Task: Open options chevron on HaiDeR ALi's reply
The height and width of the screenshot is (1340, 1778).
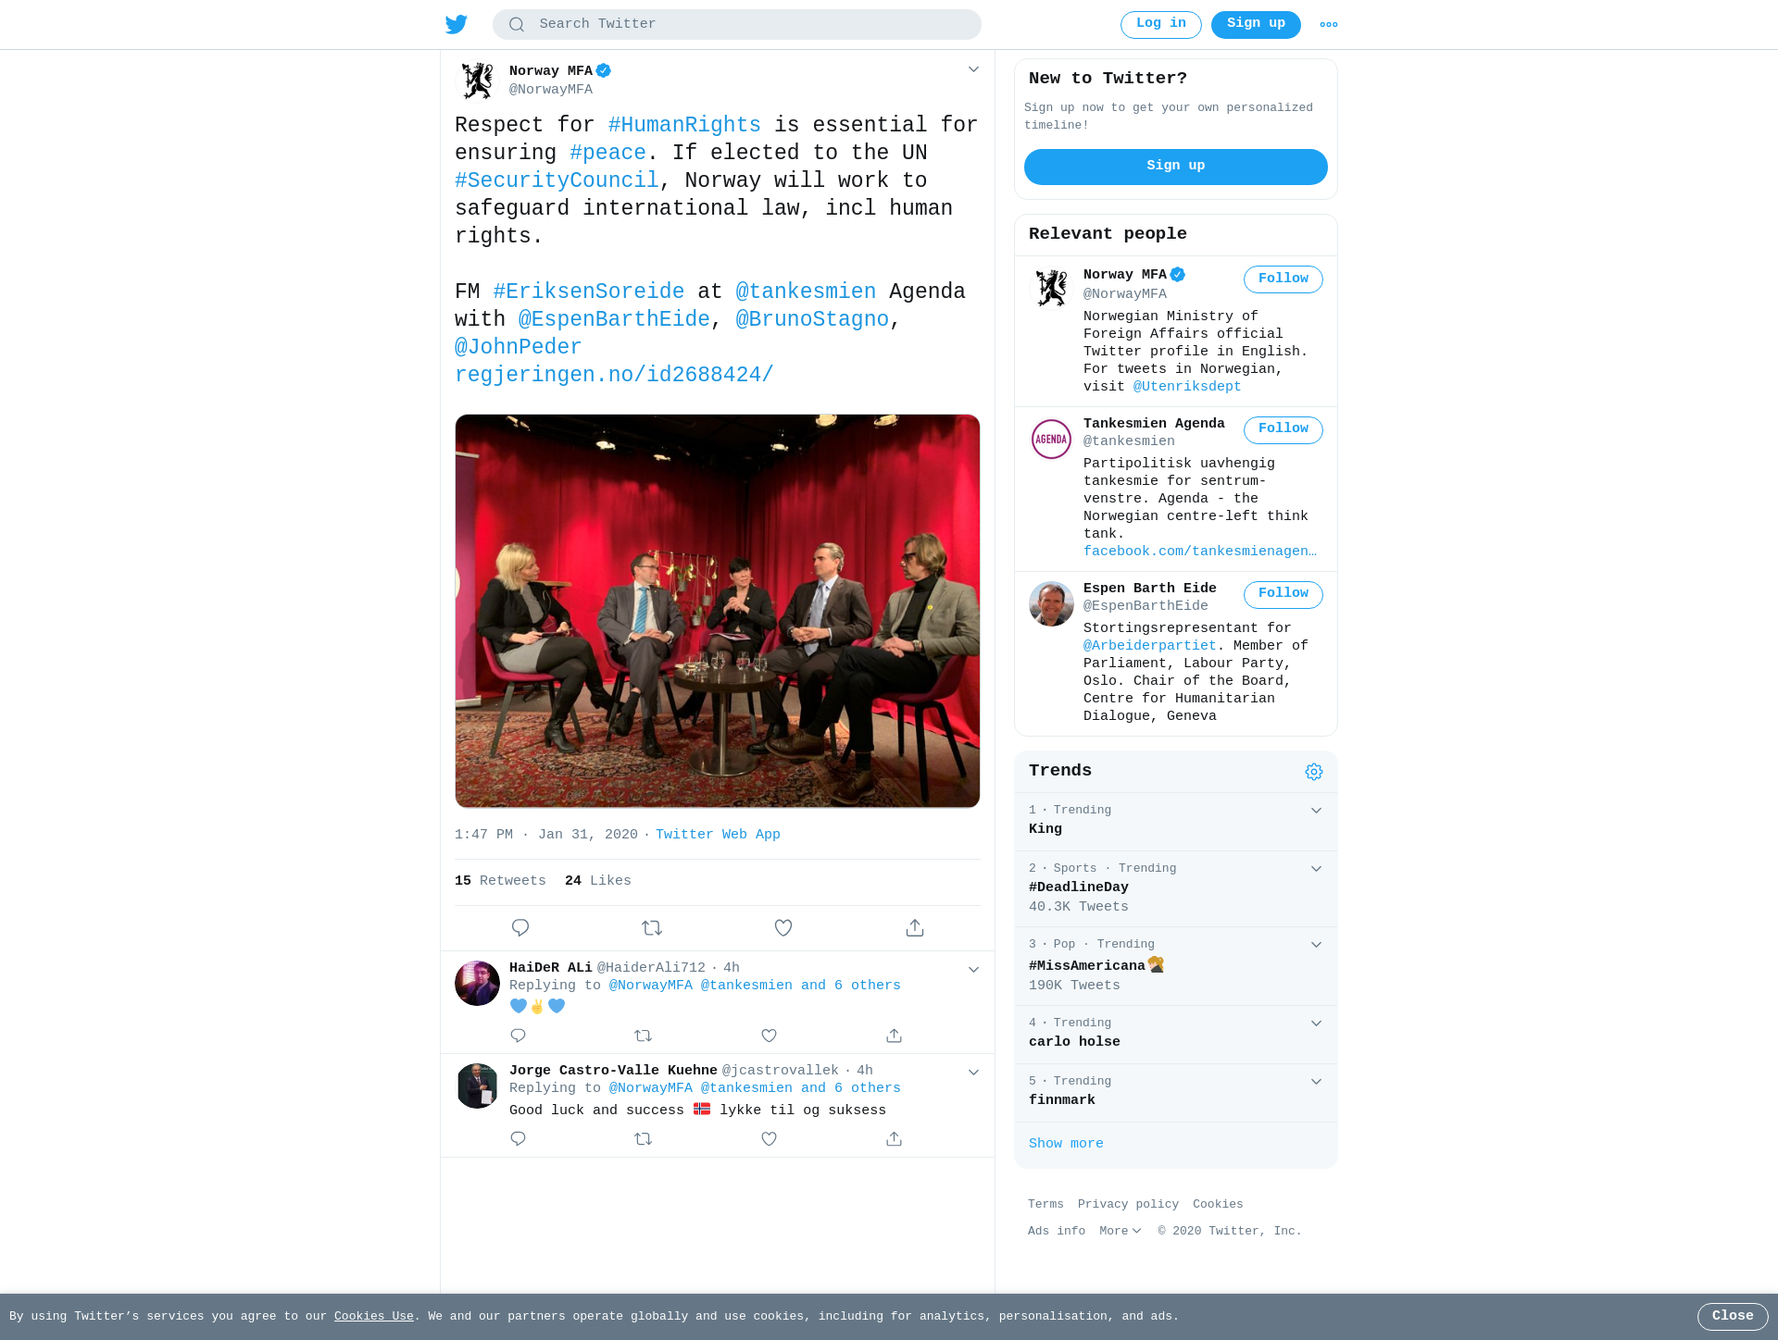Action: (x=973, y=970)
